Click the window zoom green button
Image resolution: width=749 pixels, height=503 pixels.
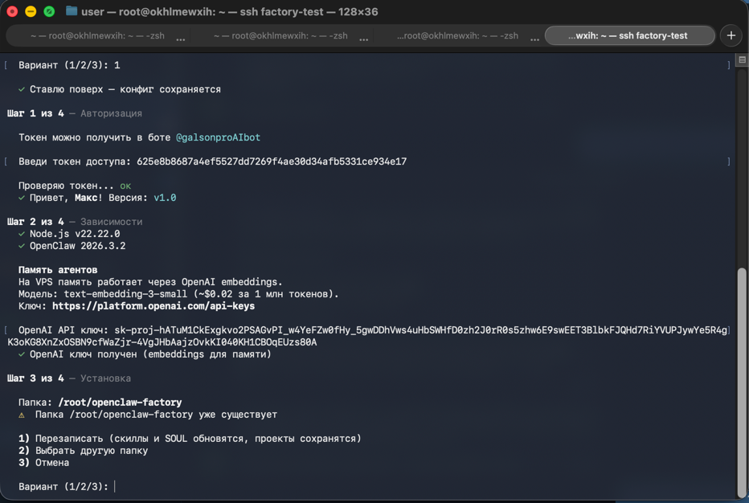(x=49, y=11)
